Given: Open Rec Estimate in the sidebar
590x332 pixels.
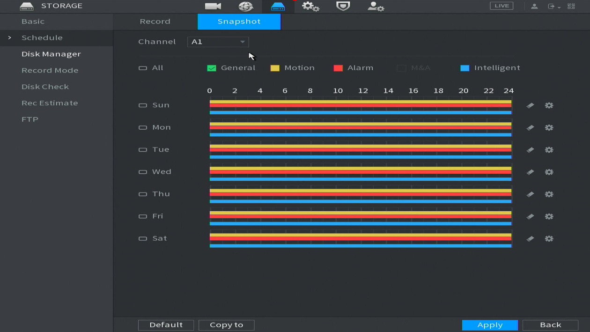Looking at the screenshot, I should pos(50,103).
